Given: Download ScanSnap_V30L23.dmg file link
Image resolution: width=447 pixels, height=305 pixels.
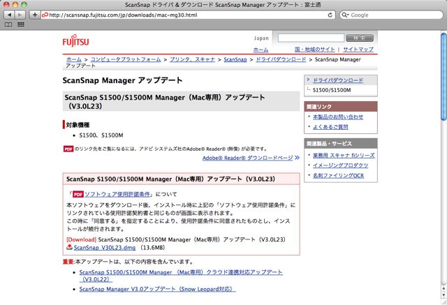Looking at the screenshot, I should pyautogui.click(x=105, y=248).
